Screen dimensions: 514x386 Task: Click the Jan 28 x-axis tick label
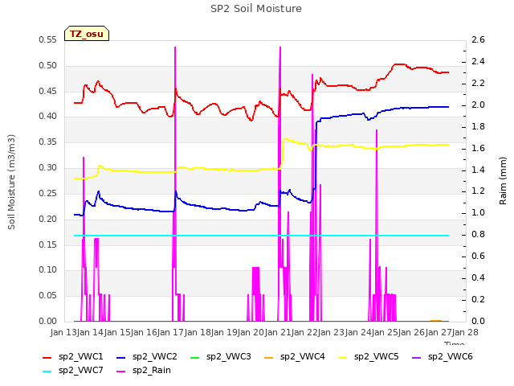[x=465, y=332]
